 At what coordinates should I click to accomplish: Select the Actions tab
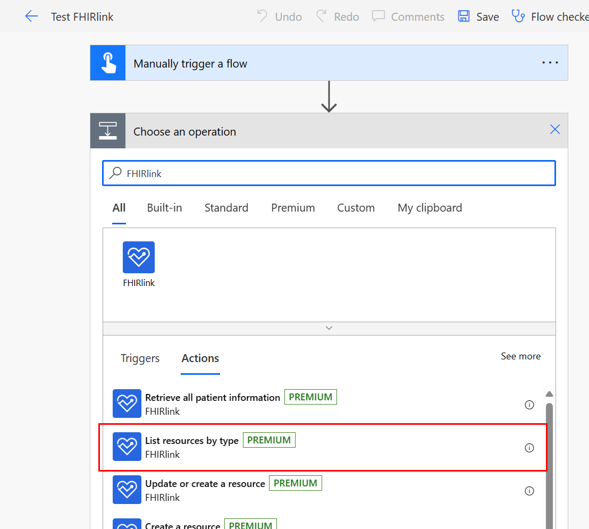pos(200,358)
